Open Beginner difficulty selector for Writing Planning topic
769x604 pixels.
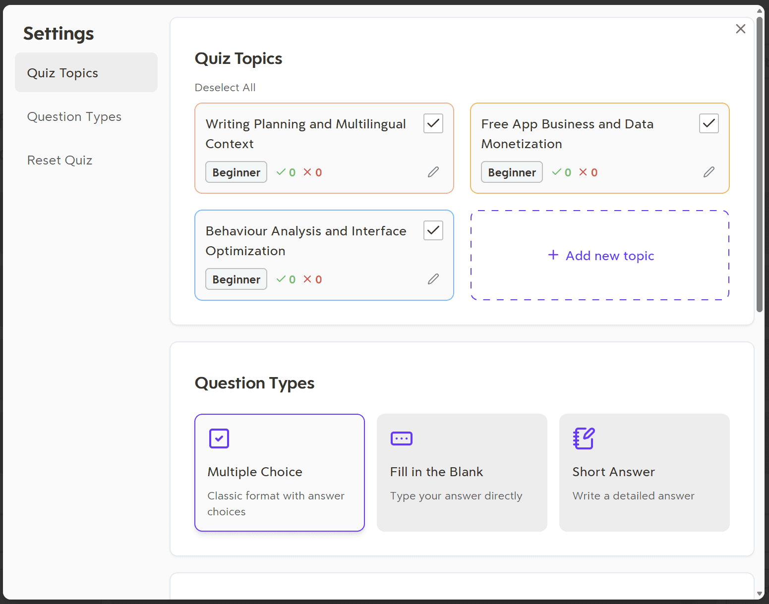(236, 172)
